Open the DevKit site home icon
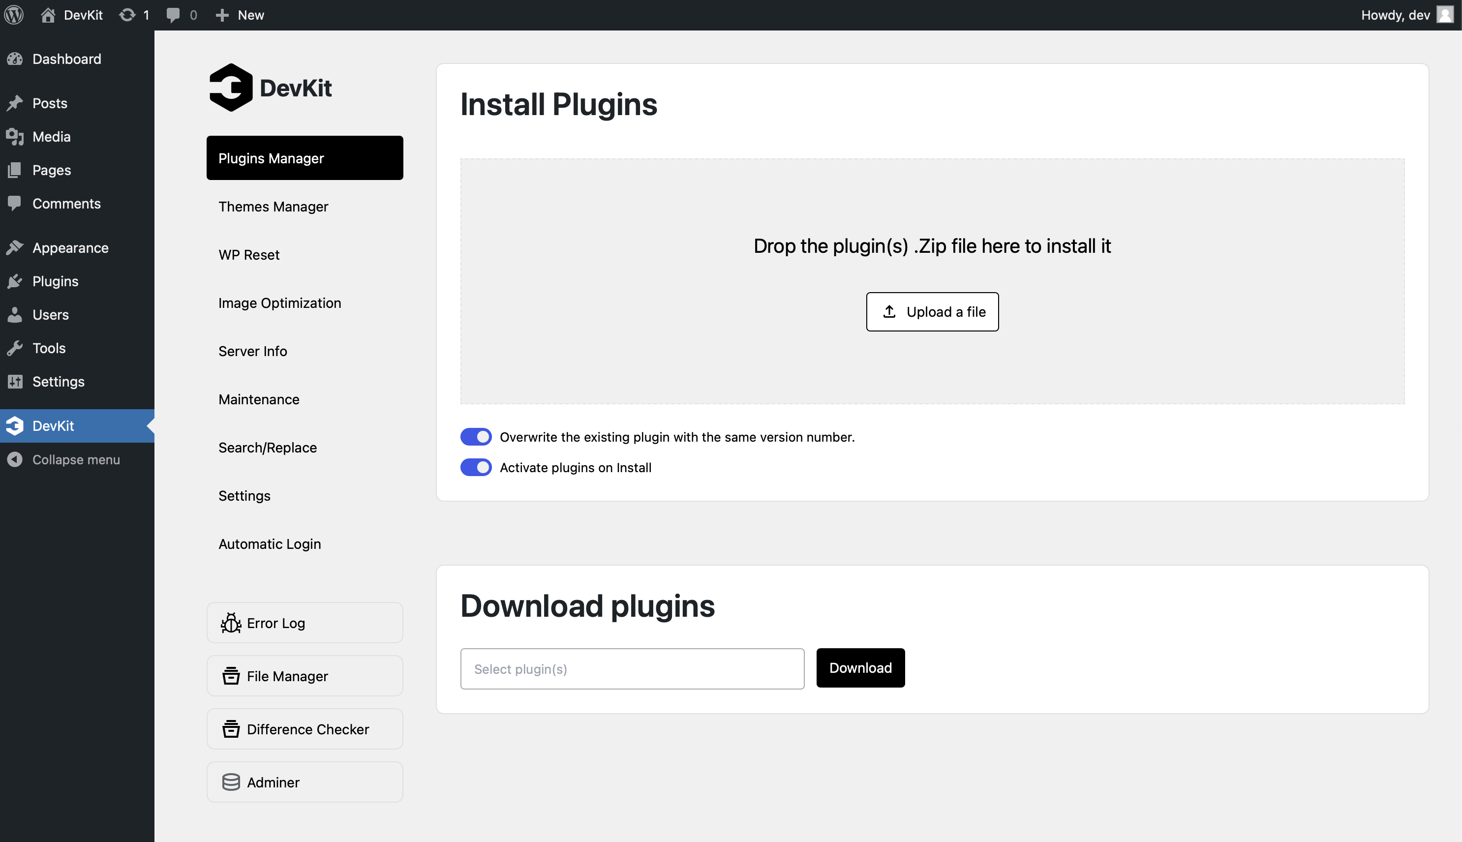The image size is (1462, 842). 48,15
